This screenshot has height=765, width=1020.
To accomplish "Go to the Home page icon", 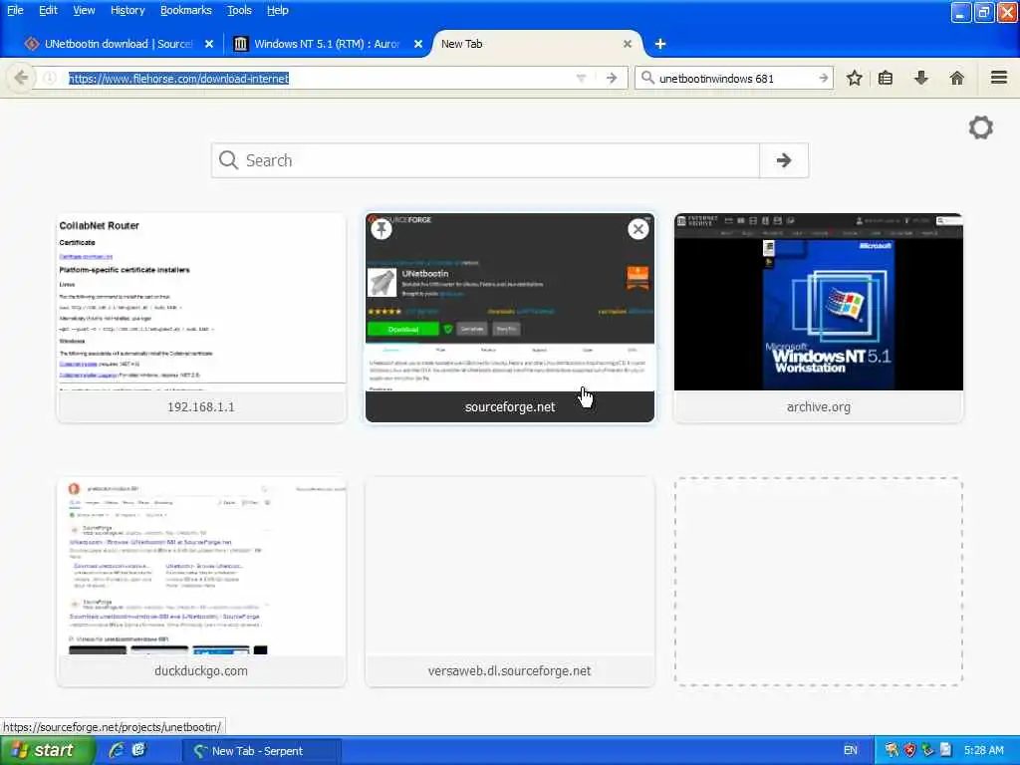I will (x=957, y=78).
